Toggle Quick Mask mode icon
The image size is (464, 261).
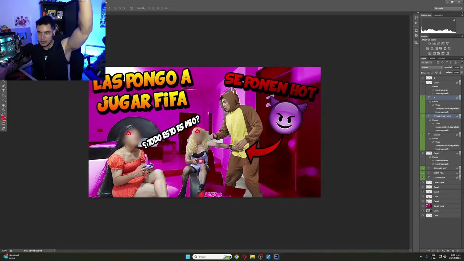(x=3, y=123)
